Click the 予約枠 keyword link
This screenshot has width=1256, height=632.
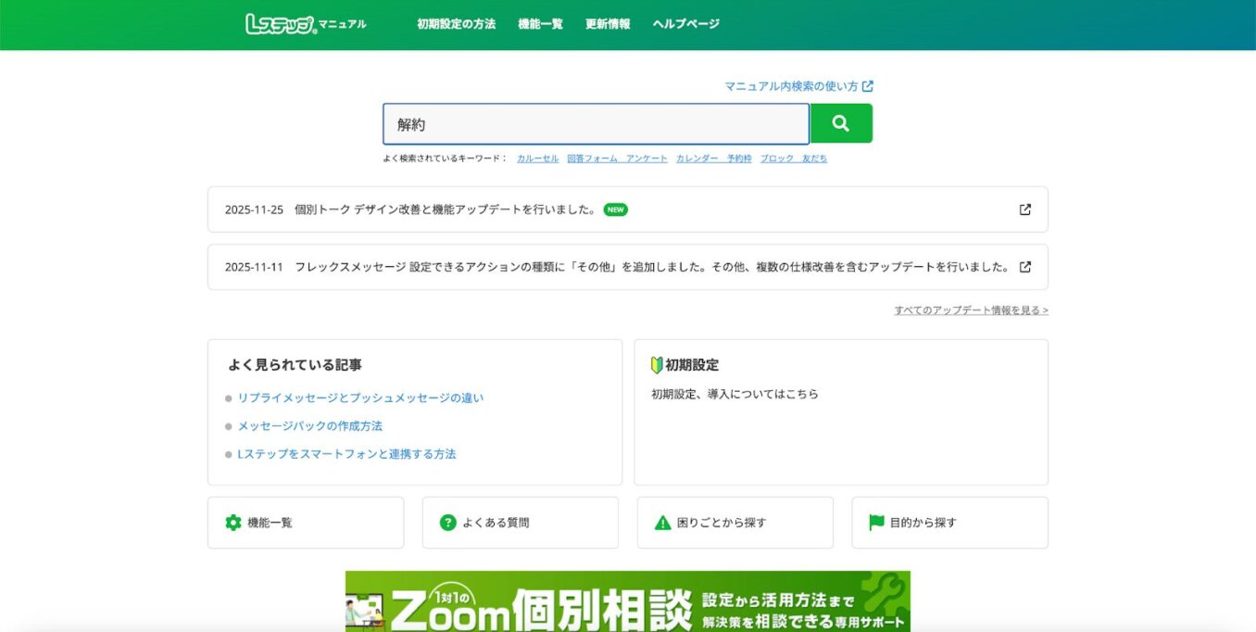740,158
